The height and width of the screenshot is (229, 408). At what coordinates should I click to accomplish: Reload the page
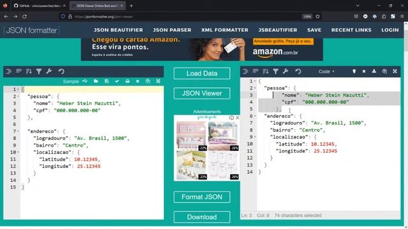click(24, 17)
